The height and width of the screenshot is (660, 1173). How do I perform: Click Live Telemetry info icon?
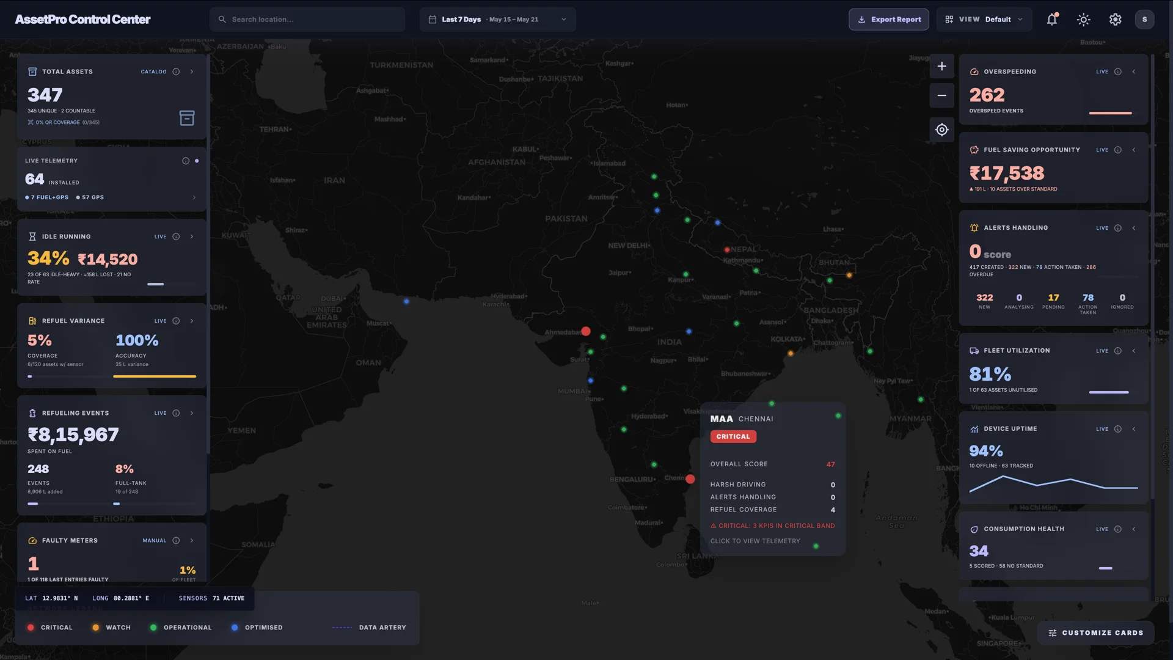coord(186,161)
